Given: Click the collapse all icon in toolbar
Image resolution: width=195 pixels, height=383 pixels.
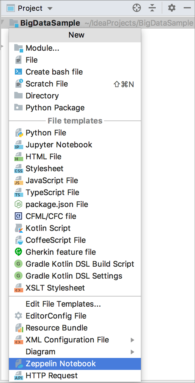Looking at the screenshot, I should pos(152,8).
